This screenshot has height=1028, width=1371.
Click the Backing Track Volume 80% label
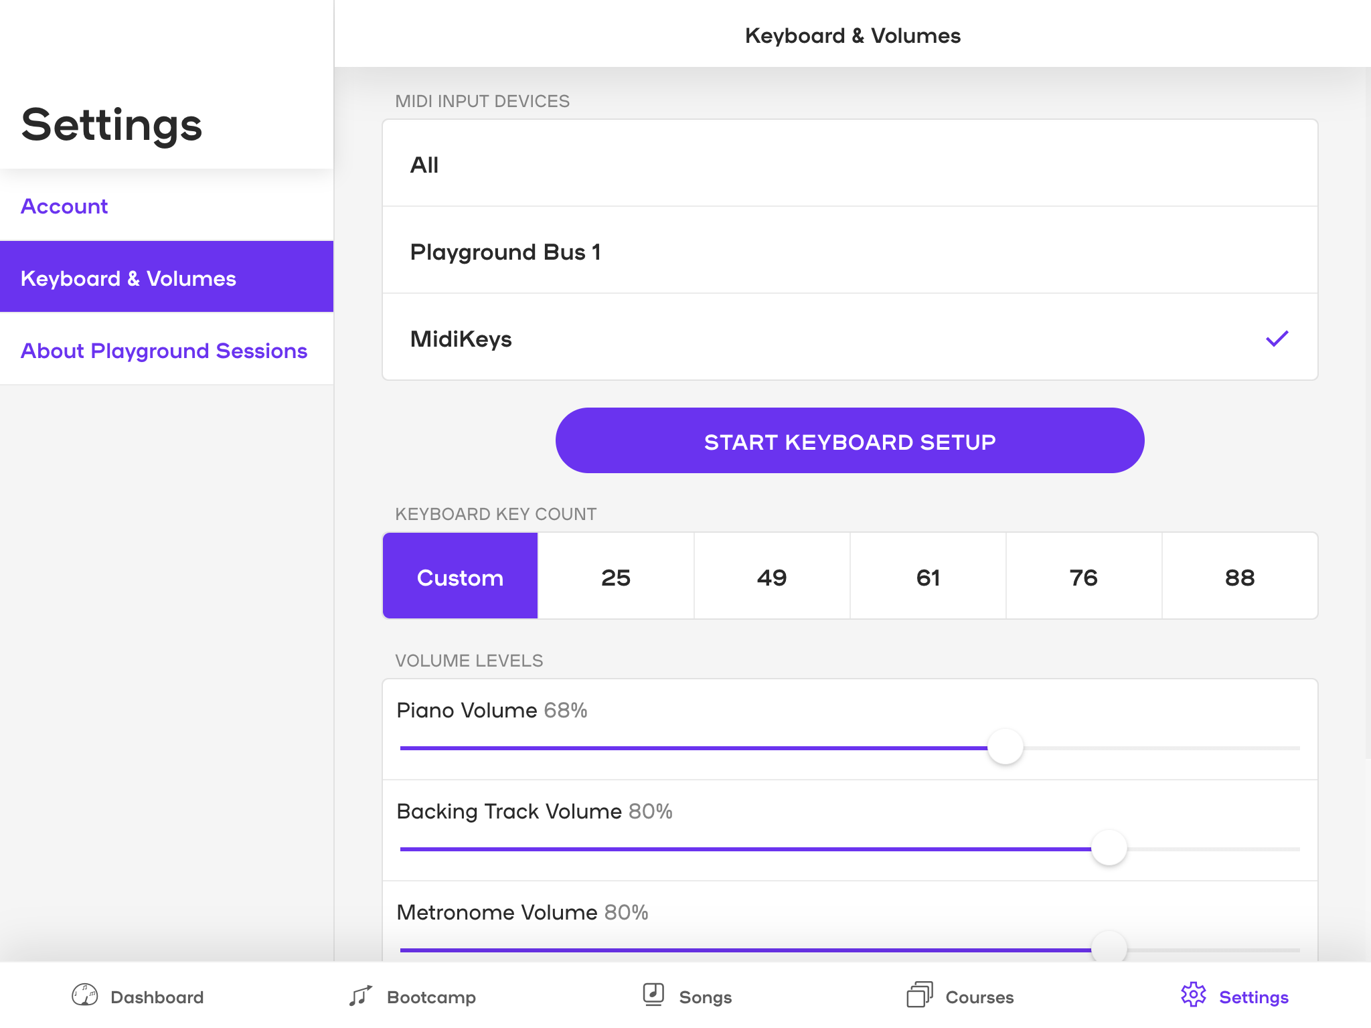[x=534, y=811]
